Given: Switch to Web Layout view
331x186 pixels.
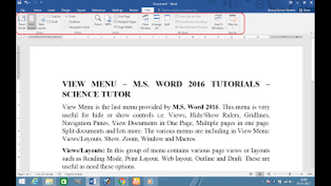Looking at the screenshot, I should point(41,22).
